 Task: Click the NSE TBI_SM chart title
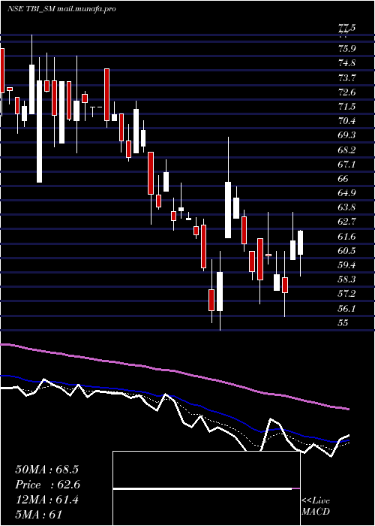(x=61, y=9)
